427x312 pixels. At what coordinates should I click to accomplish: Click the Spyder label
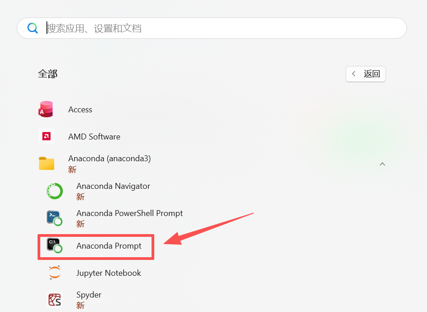pos(89,295)
